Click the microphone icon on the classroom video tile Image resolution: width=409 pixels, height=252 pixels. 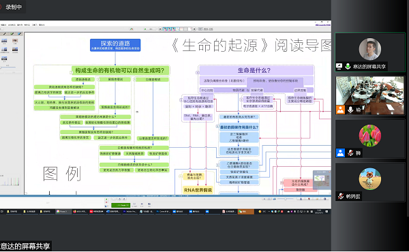[x=350, y=110]
